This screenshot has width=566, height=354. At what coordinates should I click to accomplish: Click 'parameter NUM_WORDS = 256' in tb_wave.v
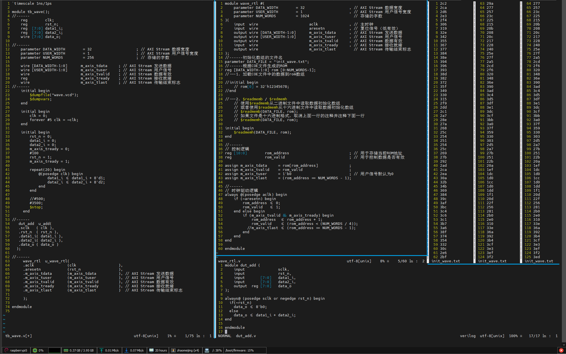(57, 57)
